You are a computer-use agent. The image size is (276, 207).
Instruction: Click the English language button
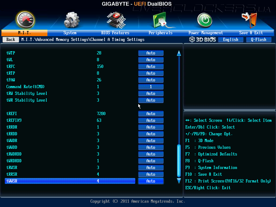231,39
